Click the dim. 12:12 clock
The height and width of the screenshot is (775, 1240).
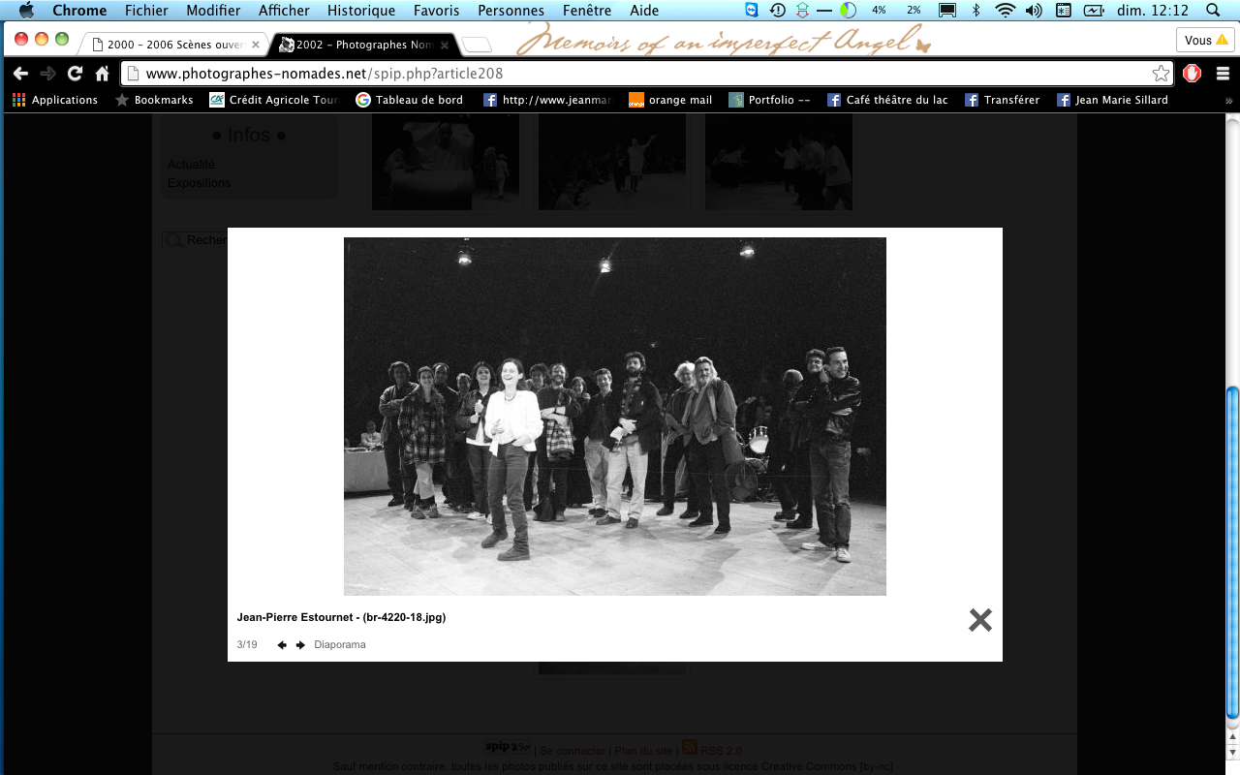[x=1153, y=11]
